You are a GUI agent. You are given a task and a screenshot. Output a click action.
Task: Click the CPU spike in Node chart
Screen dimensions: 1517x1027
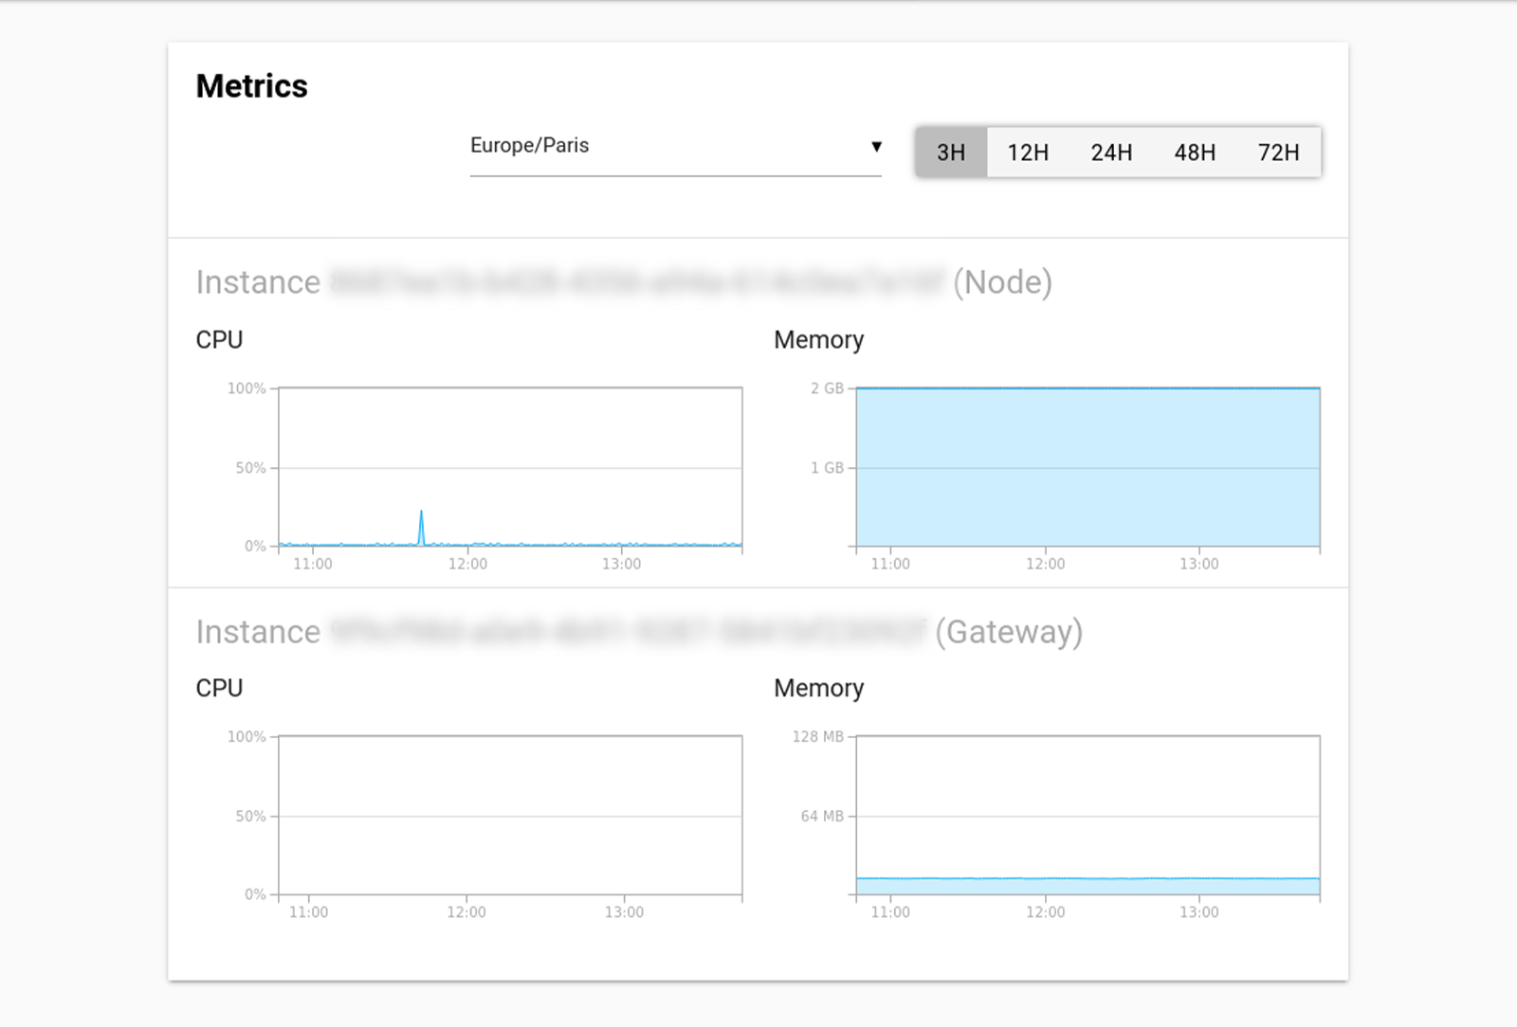coord(421,526)
